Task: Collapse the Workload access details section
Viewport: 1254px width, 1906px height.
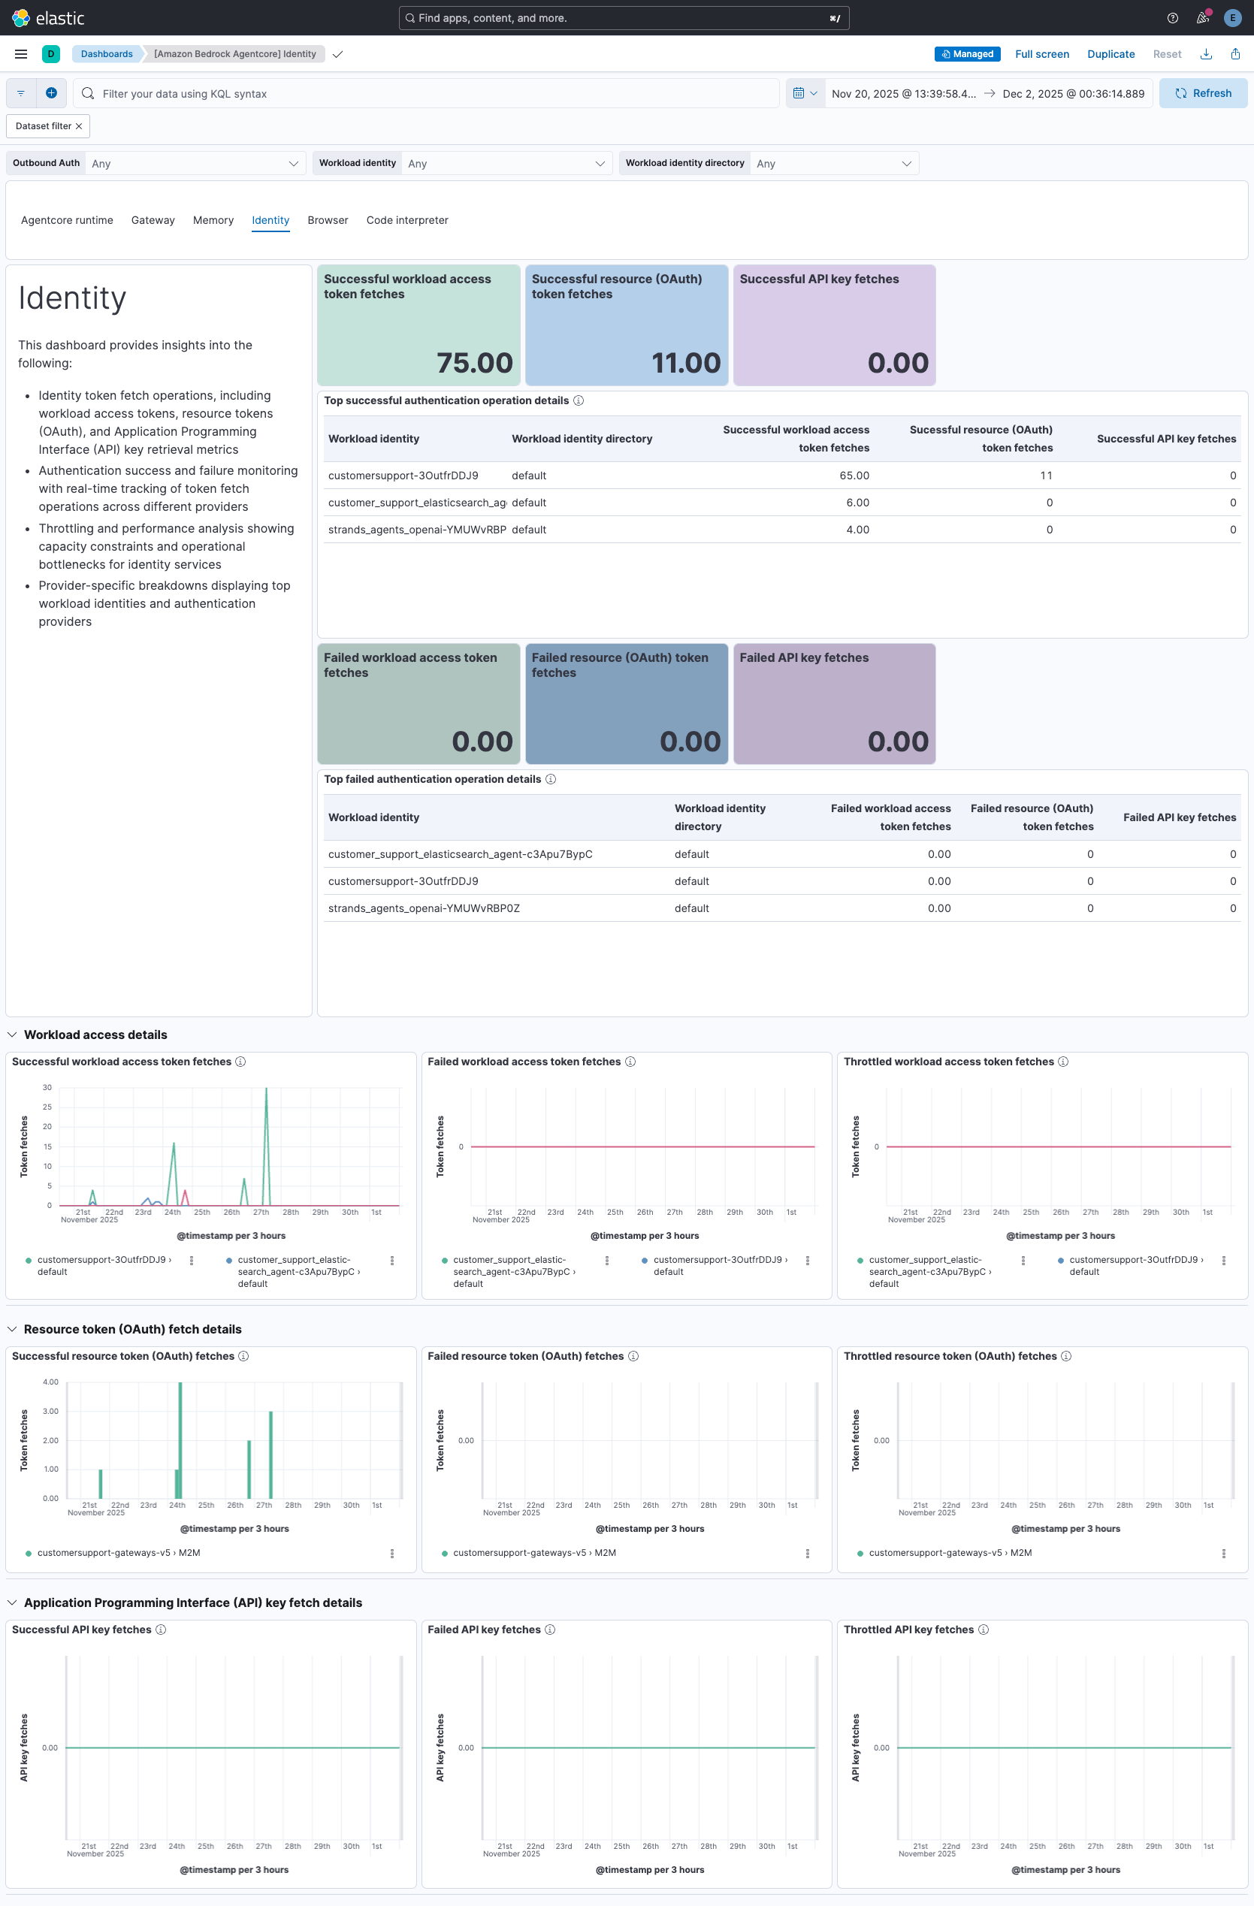Action: [x=11, y=1034]
